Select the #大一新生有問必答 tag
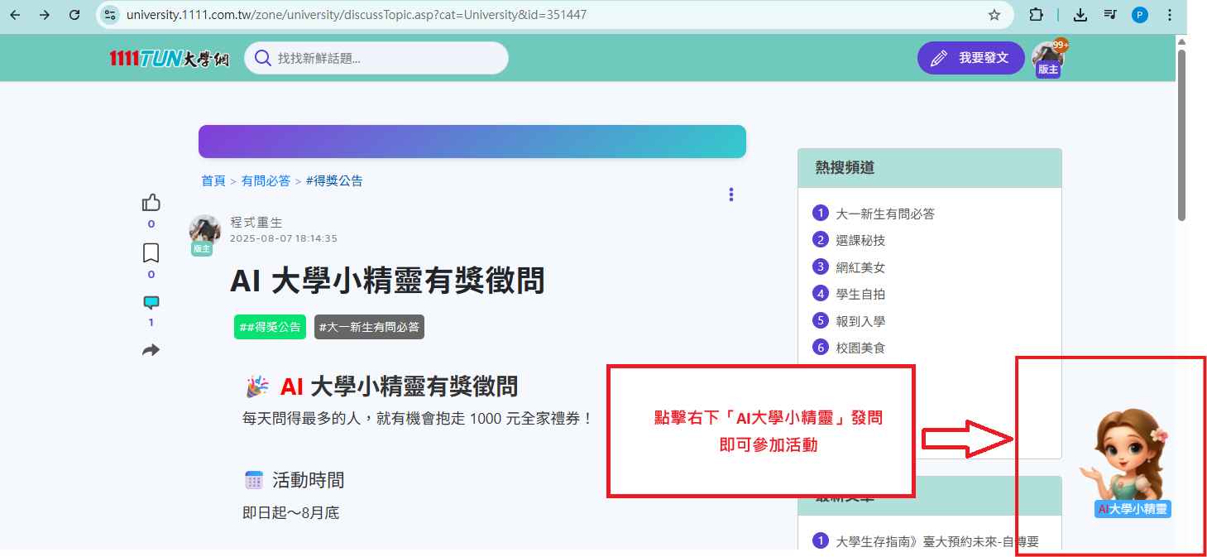Viewport: 1207px width, 557px height. (x=369, y=326)
